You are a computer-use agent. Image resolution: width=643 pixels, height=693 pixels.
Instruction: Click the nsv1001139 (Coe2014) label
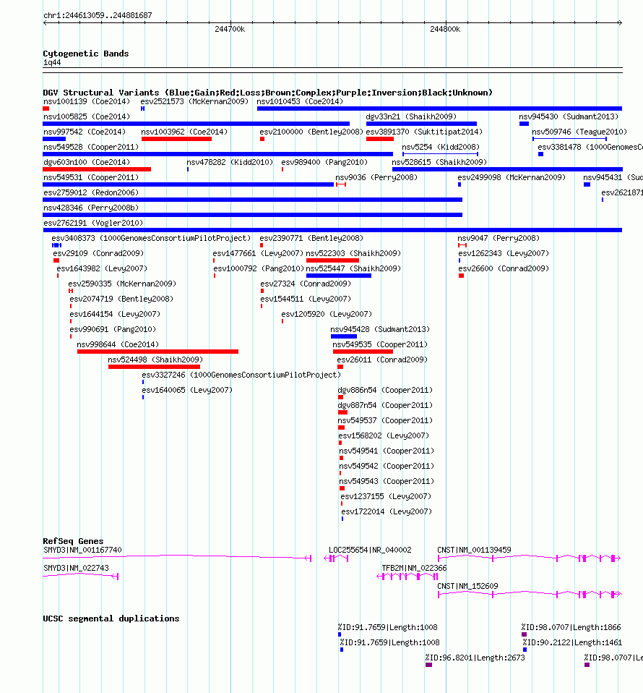click(x=87, y=102)
